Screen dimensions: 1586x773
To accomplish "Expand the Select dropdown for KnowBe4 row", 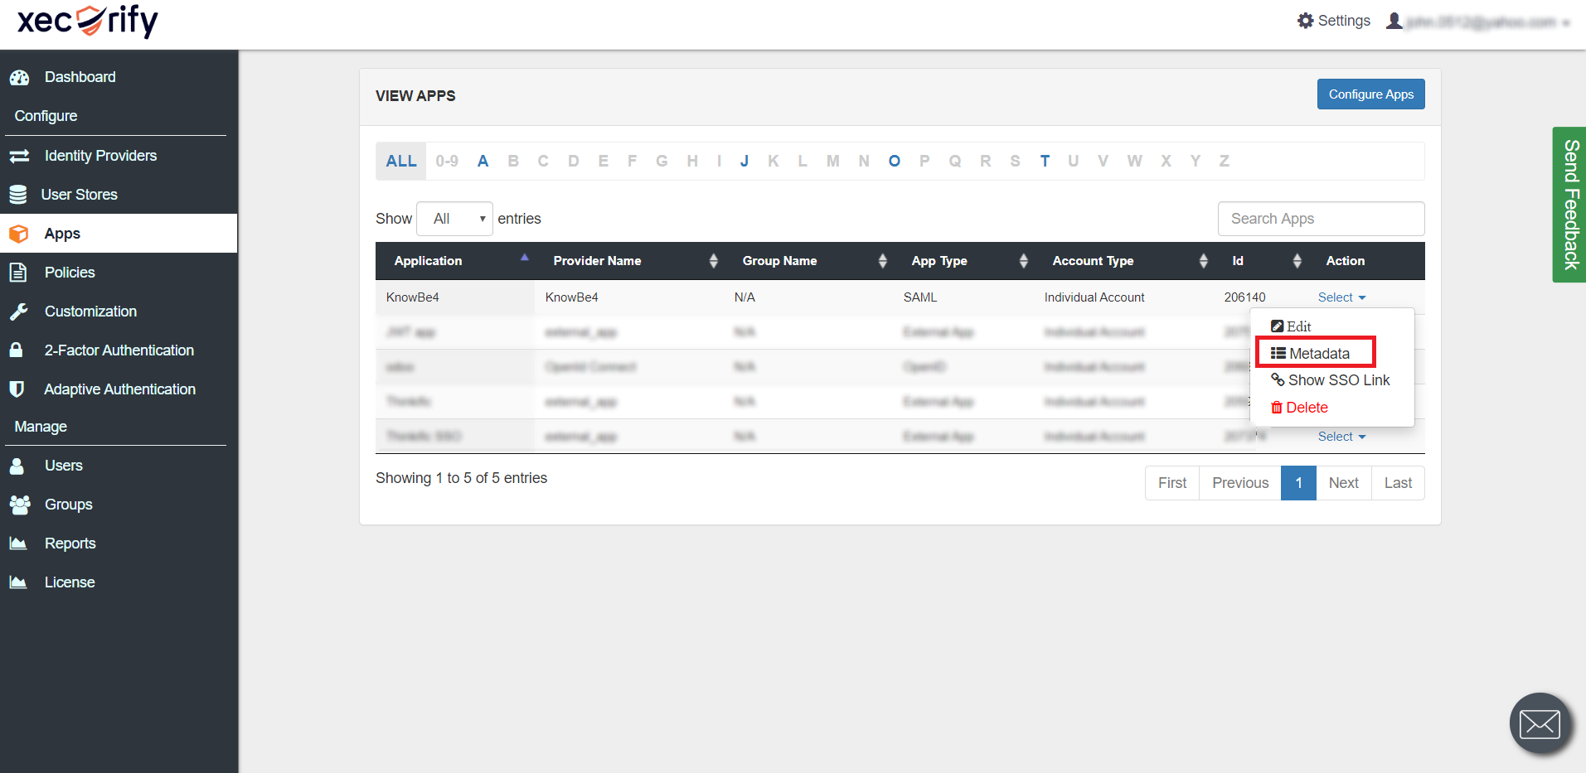I will coord(1341,297).
